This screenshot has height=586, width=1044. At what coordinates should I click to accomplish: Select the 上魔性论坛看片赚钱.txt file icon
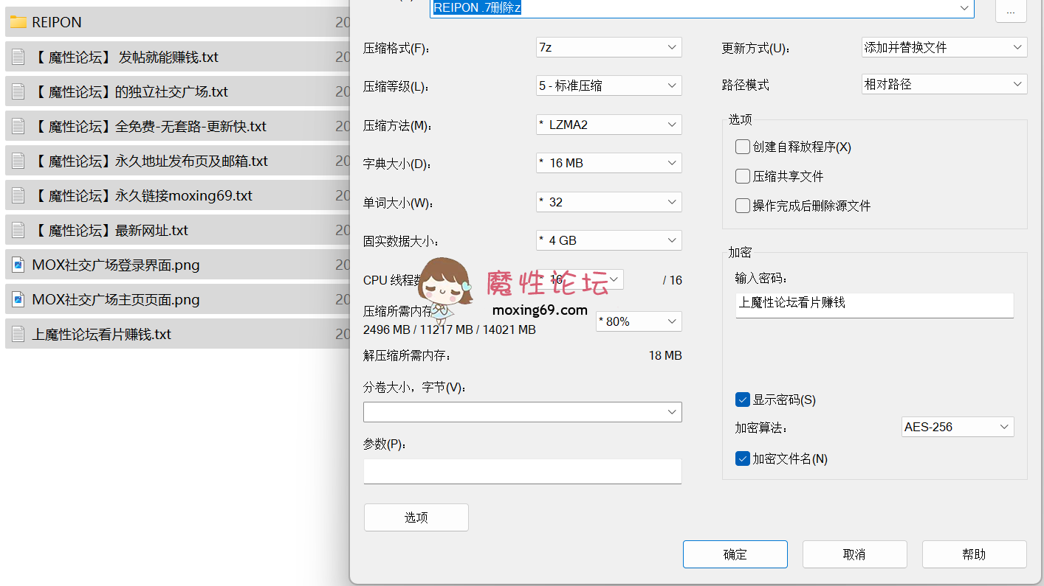click(x=18, y=334)
